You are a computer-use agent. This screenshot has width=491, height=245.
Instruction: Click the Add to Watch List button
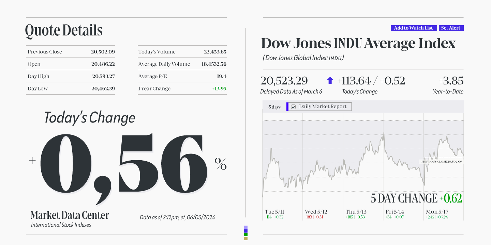(414, 28)
